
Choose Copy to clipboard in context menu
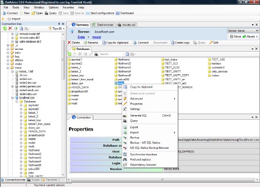click(150, 87)
